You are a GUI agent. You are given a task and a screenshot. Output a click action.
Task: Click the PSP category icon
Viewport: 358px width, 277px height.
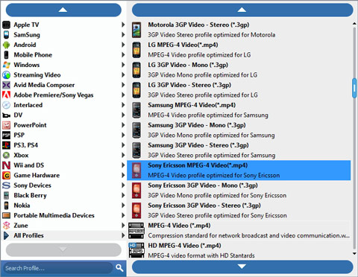6,136
